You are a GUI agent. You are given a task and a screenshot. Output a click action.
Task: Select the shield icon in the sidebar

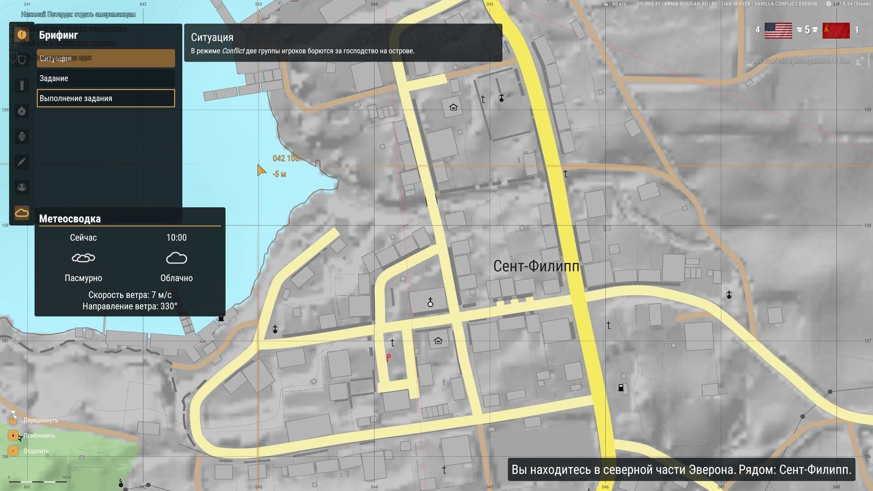coord(22,59)
